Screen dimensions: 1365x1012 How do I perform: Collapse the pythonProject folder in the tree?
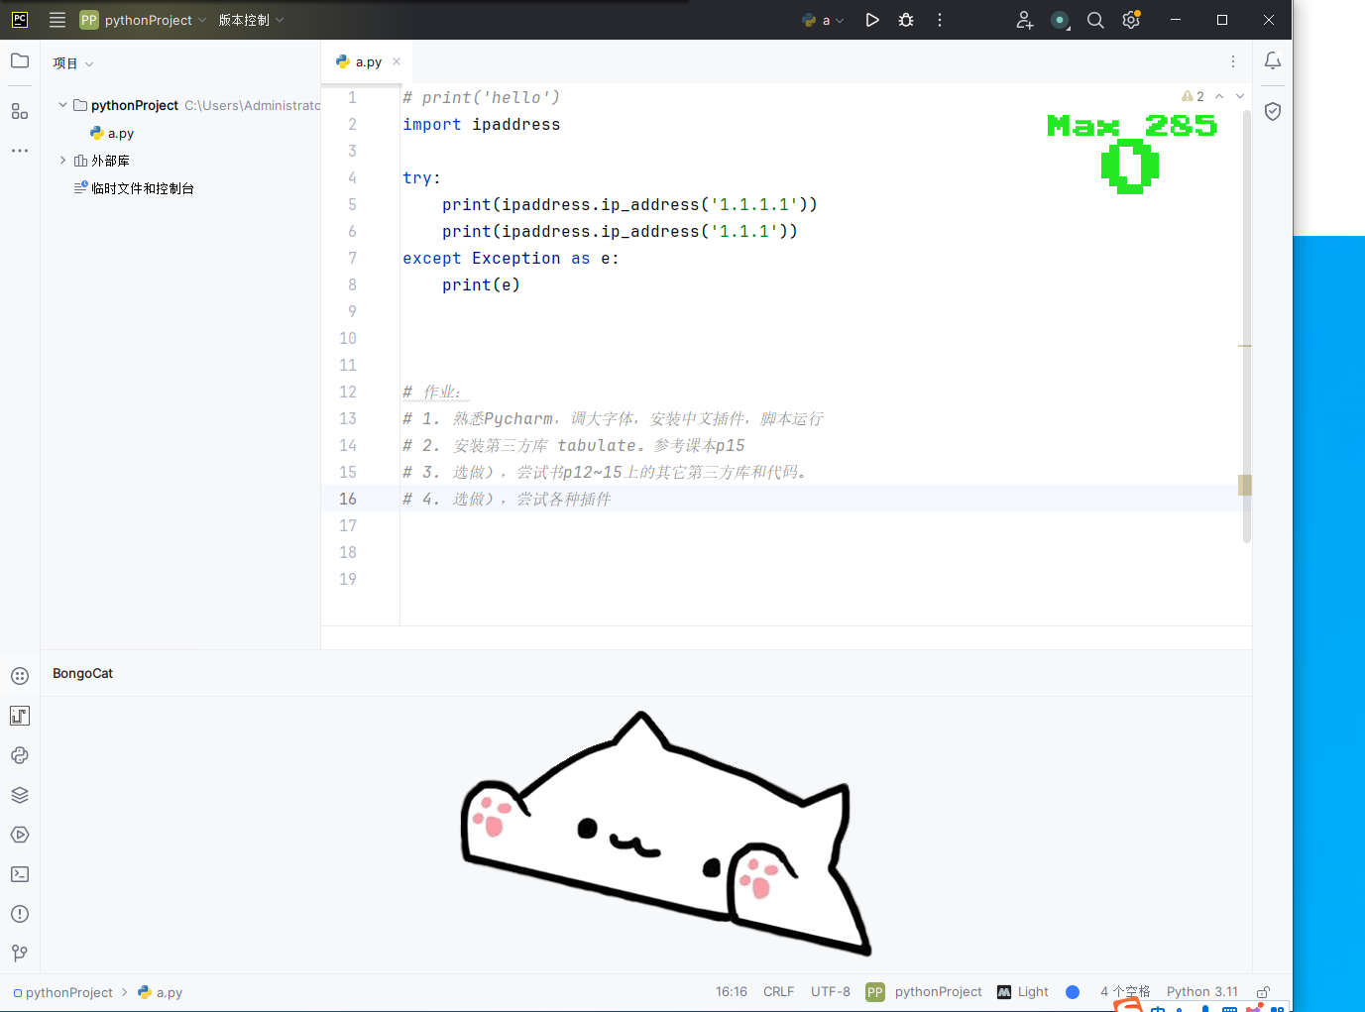pyautogui.click(x=62, y=104)
